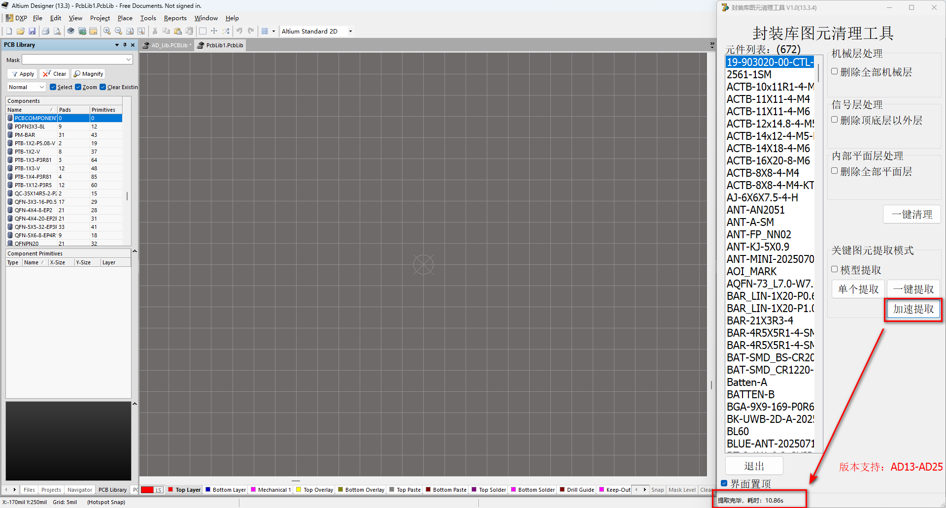Viewport: 946px width, 508px height.
Task: Click the Magnify button
Action: coord(88,74)
